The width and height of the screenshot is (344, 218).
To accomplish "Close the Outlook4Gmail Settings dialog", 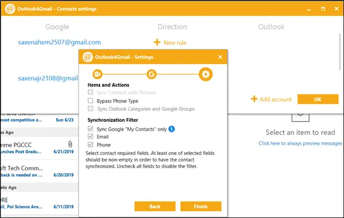I will tap(220, 57).
